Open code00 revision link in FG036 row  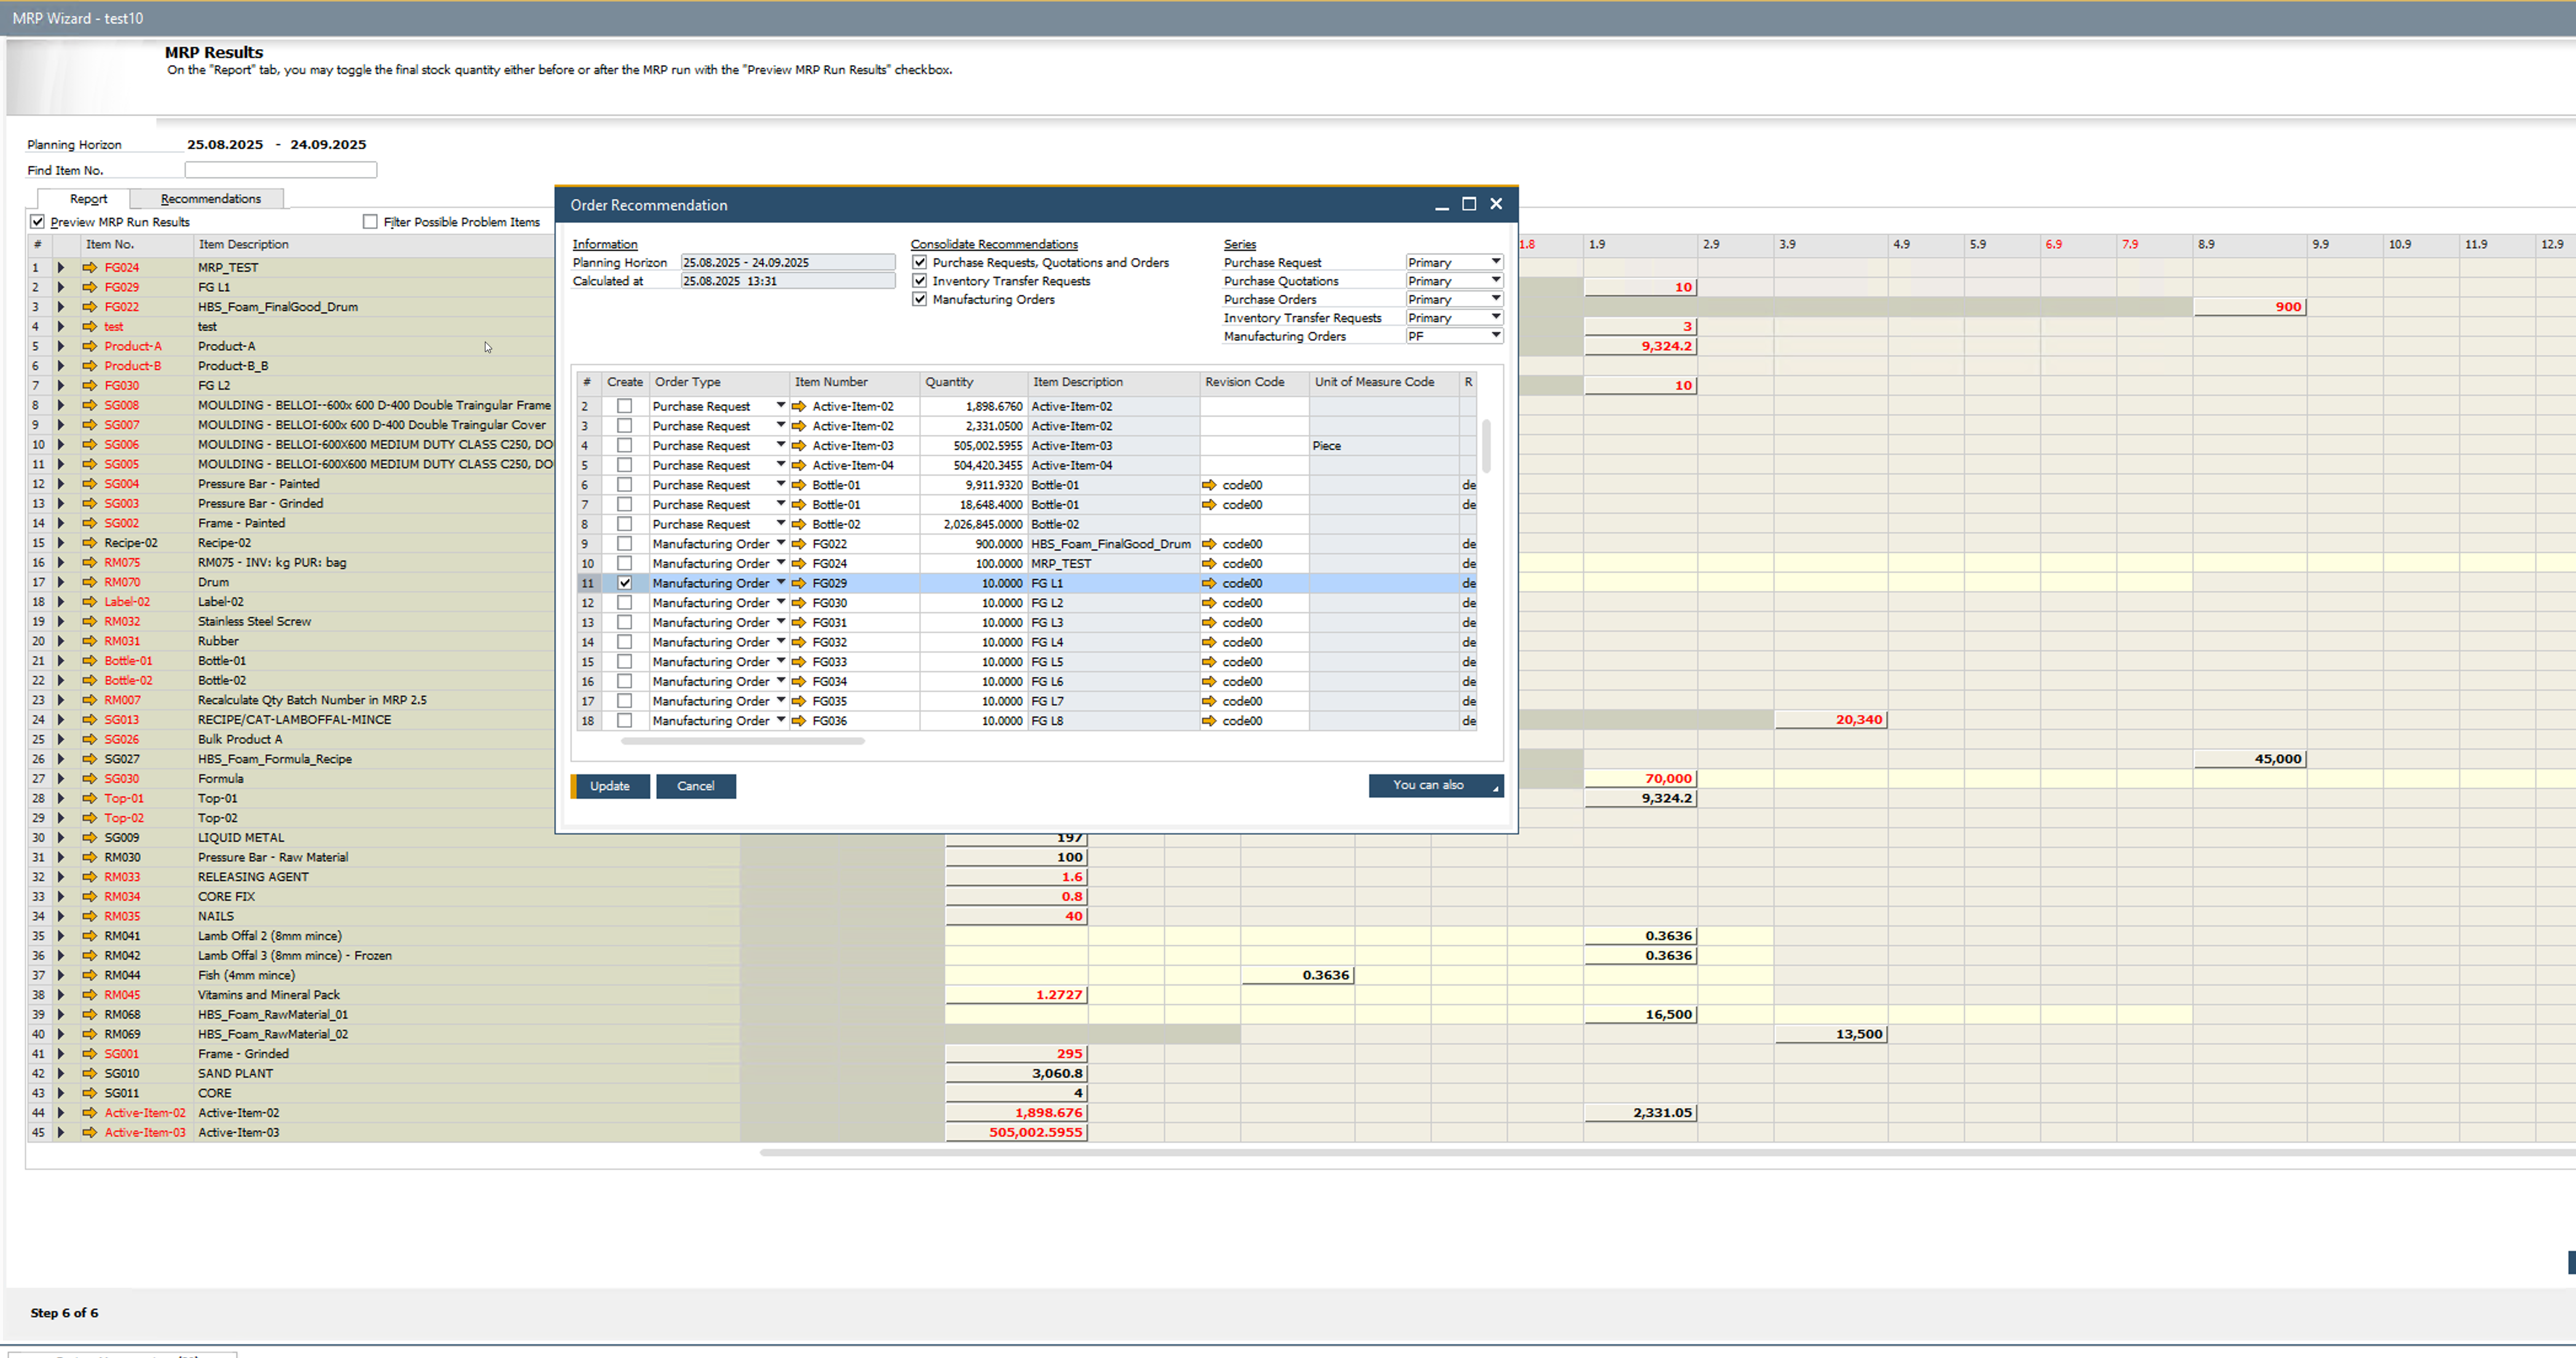pos(1209,721)
